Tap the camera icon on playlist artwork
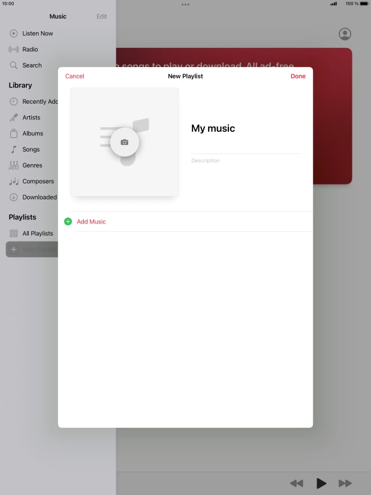Screen dimensions: 371x495 pos(125,142)
